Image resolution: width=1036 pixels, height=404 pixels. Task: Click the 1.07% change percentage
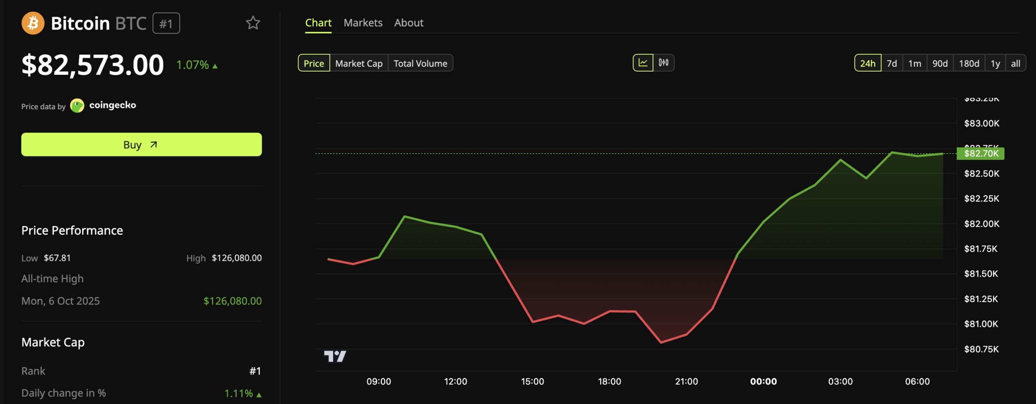[x=193, y=65]
